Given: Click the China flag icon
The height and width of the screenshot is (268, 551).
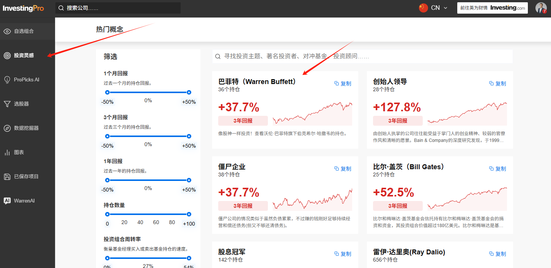Looking at the screenshot, I should point(423,8).
